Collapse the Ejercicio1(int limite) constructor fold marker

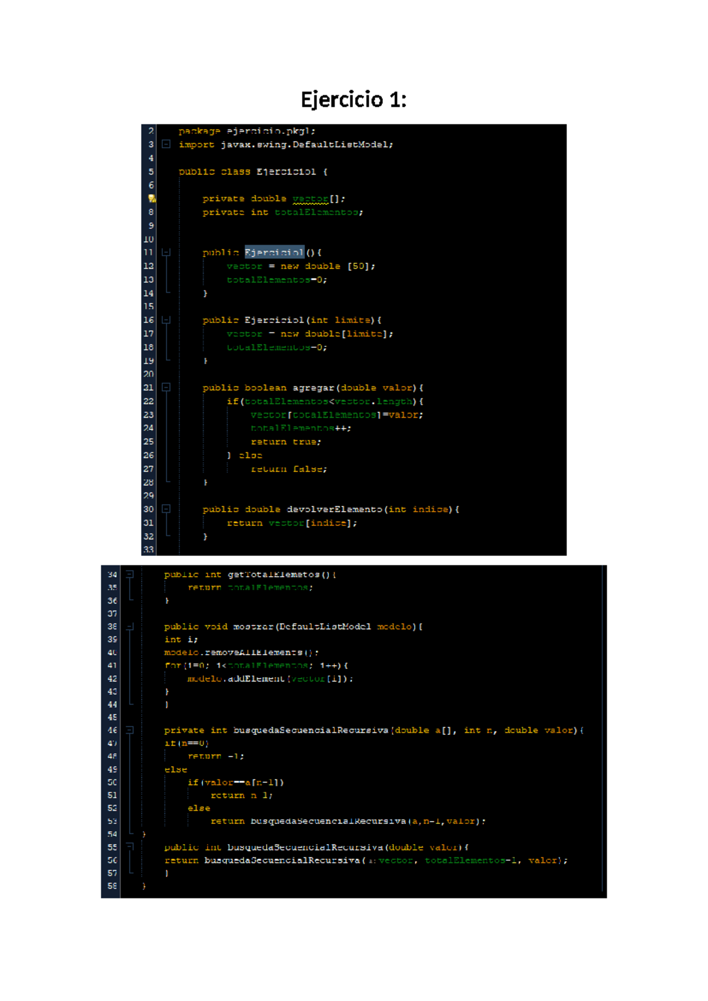[166, 320]
